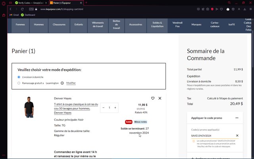This screenshot has height=159, width=254.
Task: Open a new tab with plus button
Action: pos(86,3)
